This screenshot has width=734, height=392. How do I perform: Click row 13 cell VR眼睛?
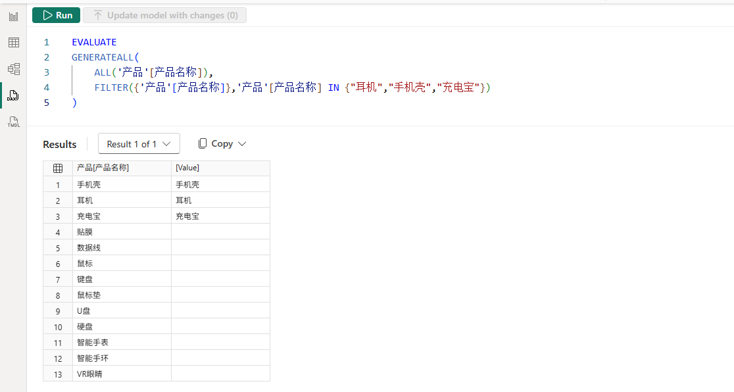point(122,374)
